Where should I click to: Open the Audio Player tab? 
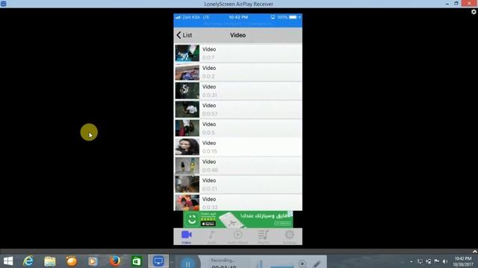[238, 237]
